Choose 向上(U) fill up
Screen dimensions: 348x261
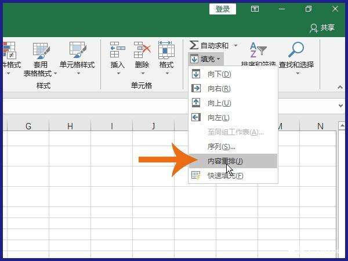pos(233,103)
